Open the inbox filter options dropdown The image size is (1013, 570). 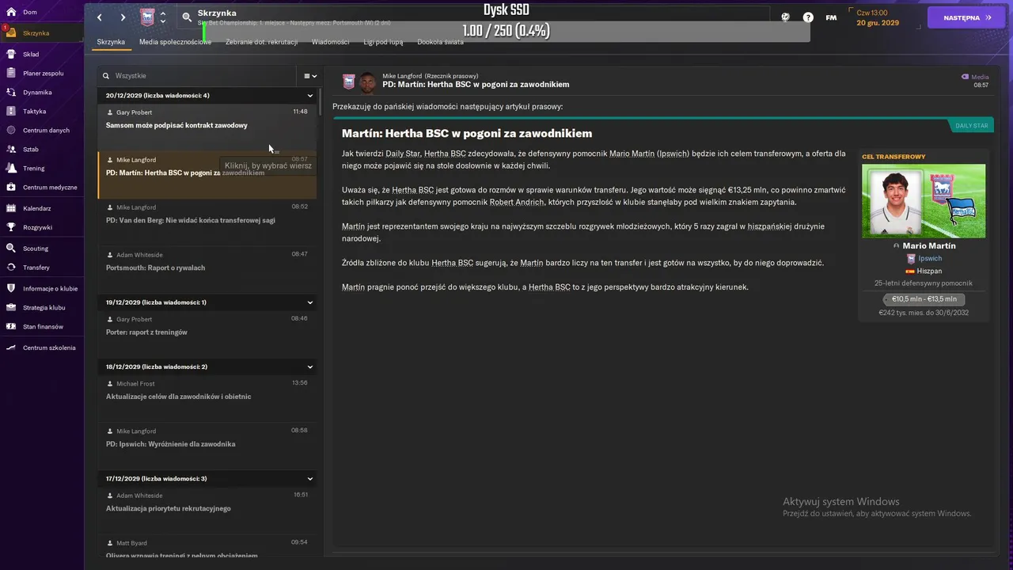(310, 76)
